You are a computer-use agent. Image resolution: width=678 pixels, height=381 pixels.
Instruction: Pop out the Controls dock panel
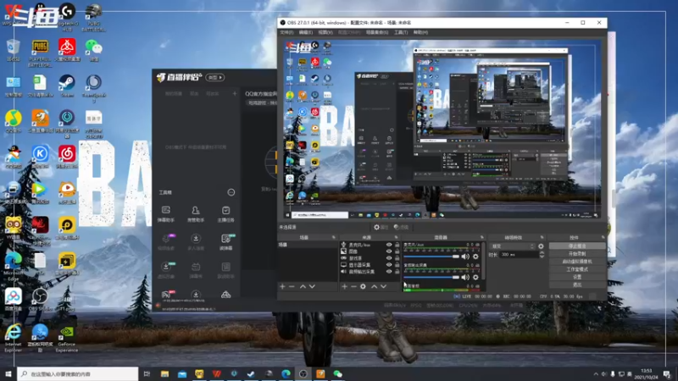(x=603, y=237)
